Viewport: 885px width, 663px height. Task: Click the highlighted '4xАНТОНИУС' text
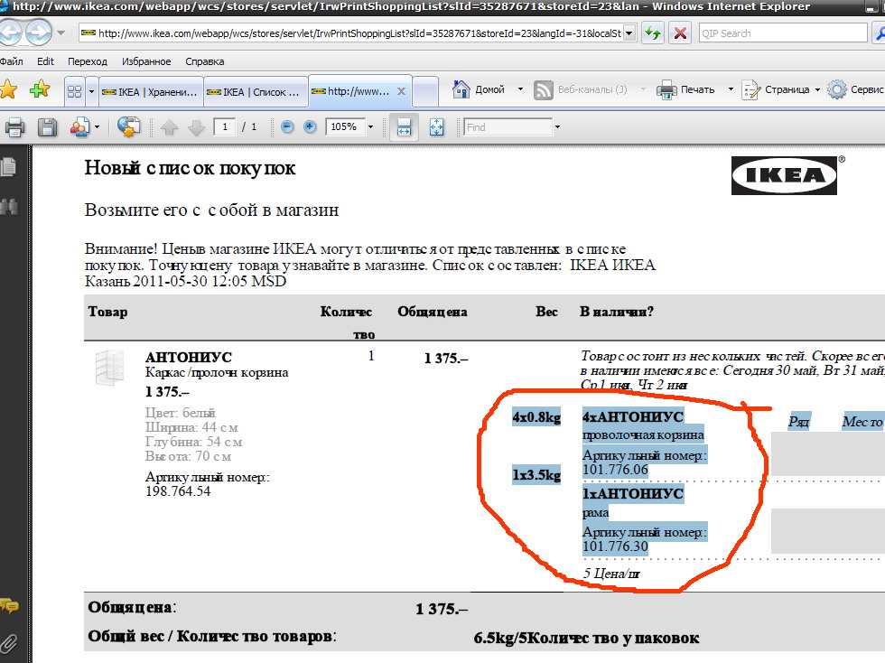tap(633, 416)
